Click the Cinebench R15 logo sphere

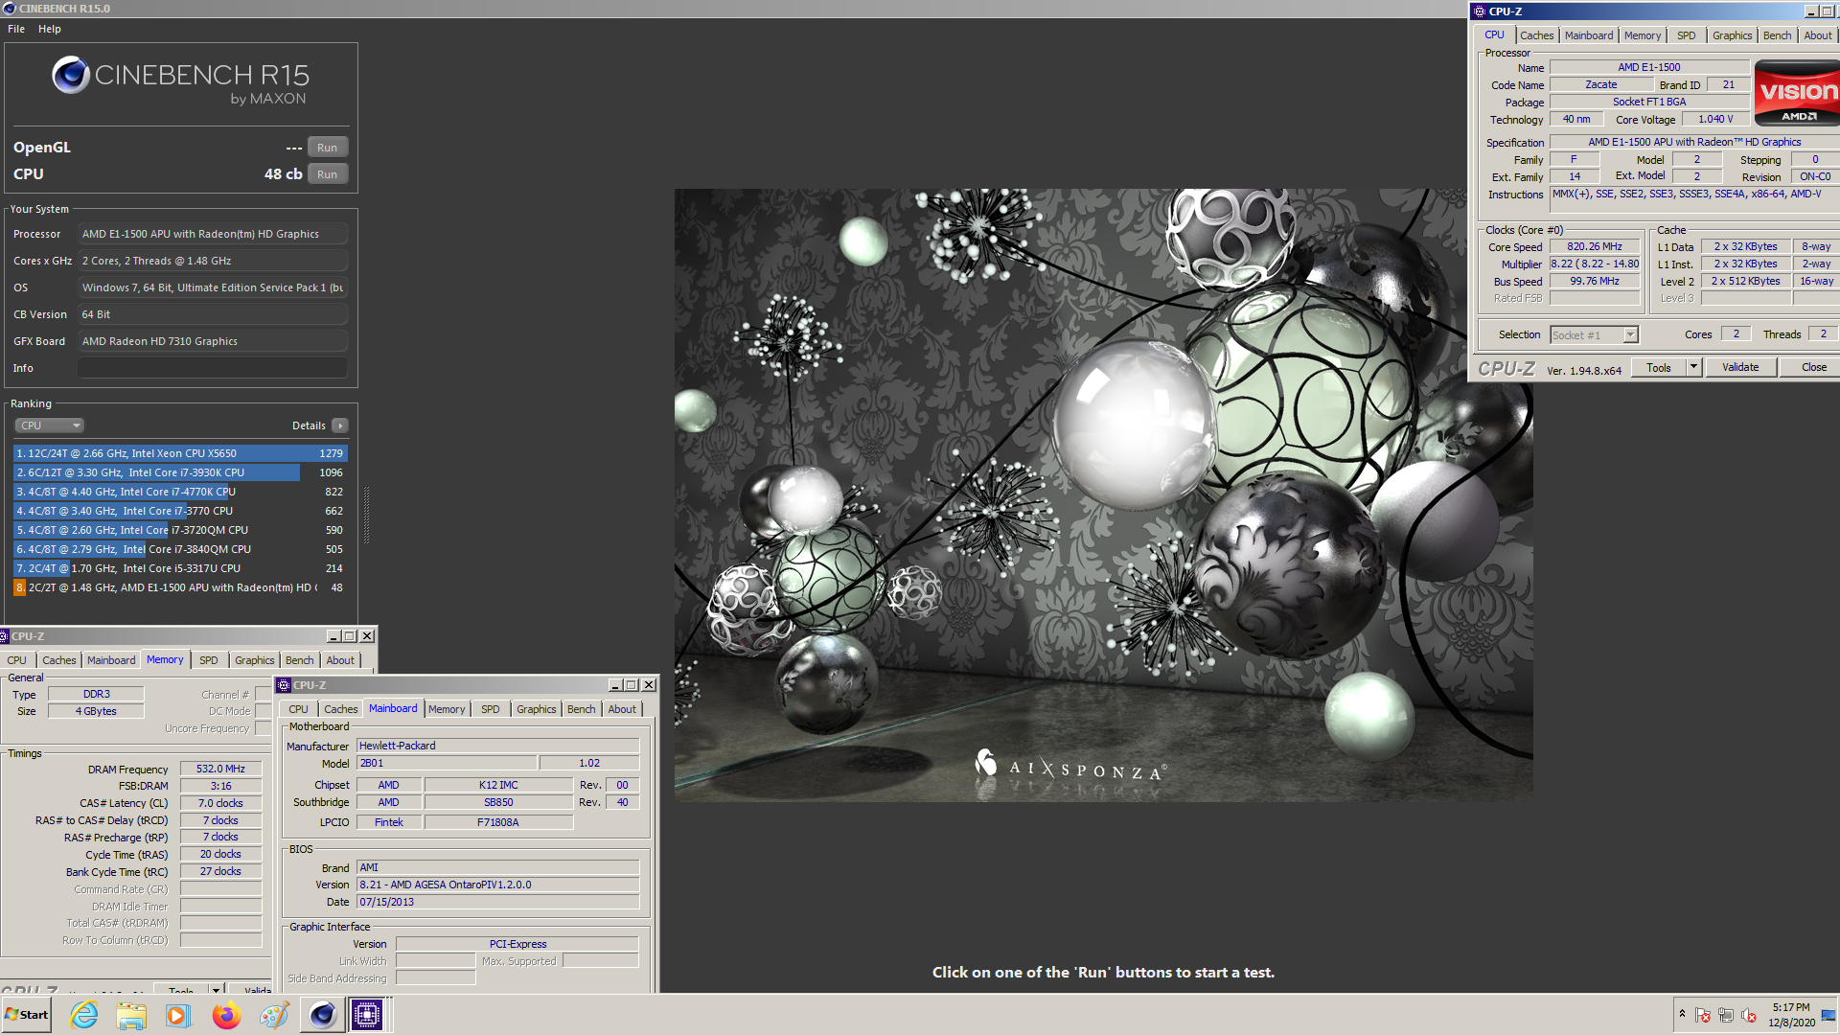71,75
